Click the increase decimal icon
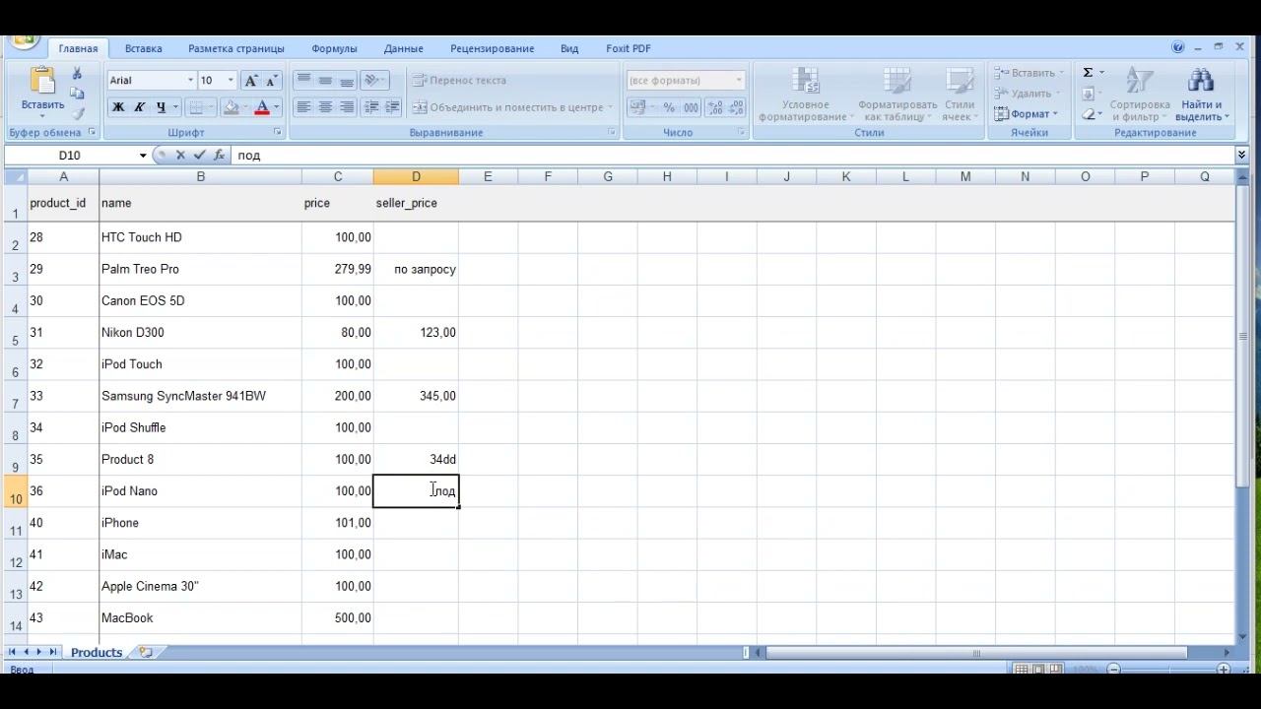 [715, 107]
